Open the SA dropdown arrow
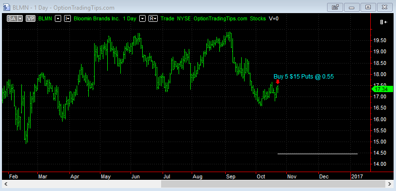Image resolution: width=396 pixels, height=191 pixels. click(20, 18)
